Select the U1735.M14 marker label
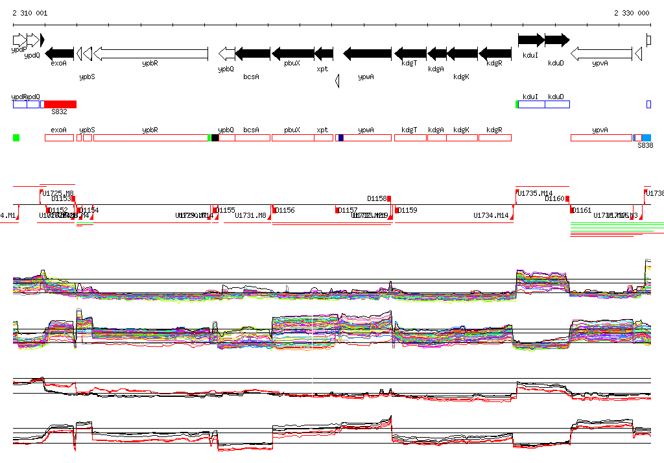The image size is (664, 463). point(535,193)
